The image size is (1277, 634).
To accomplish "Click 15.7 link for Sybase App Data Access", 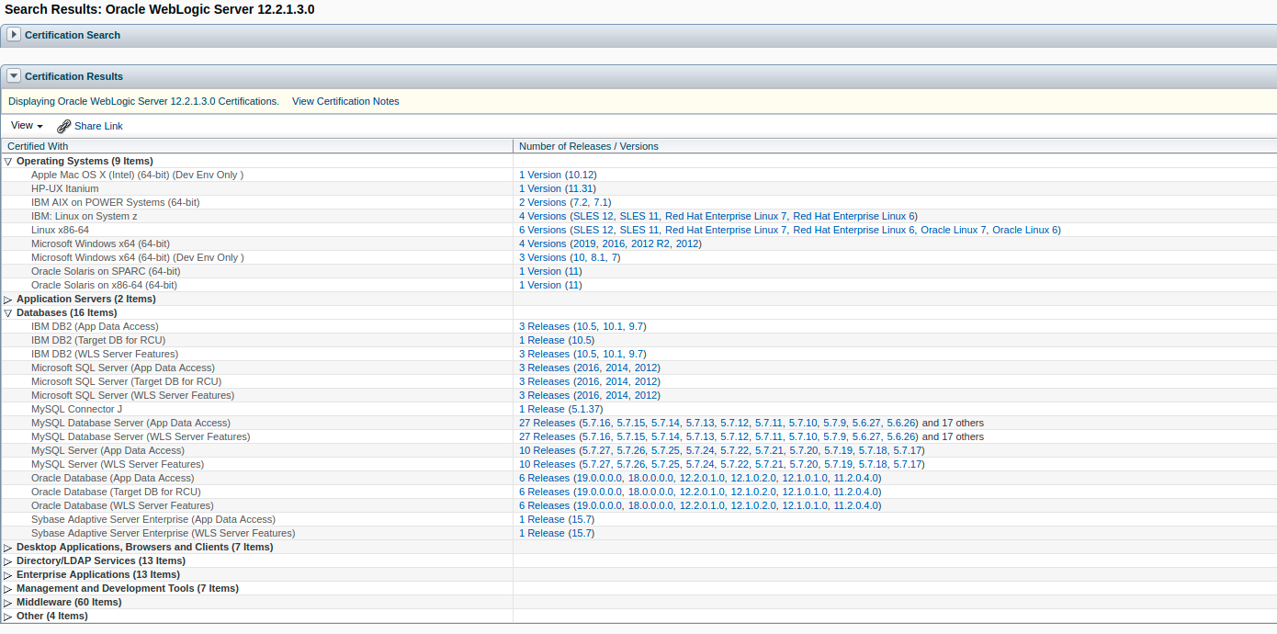I will (x=582, y=519).
